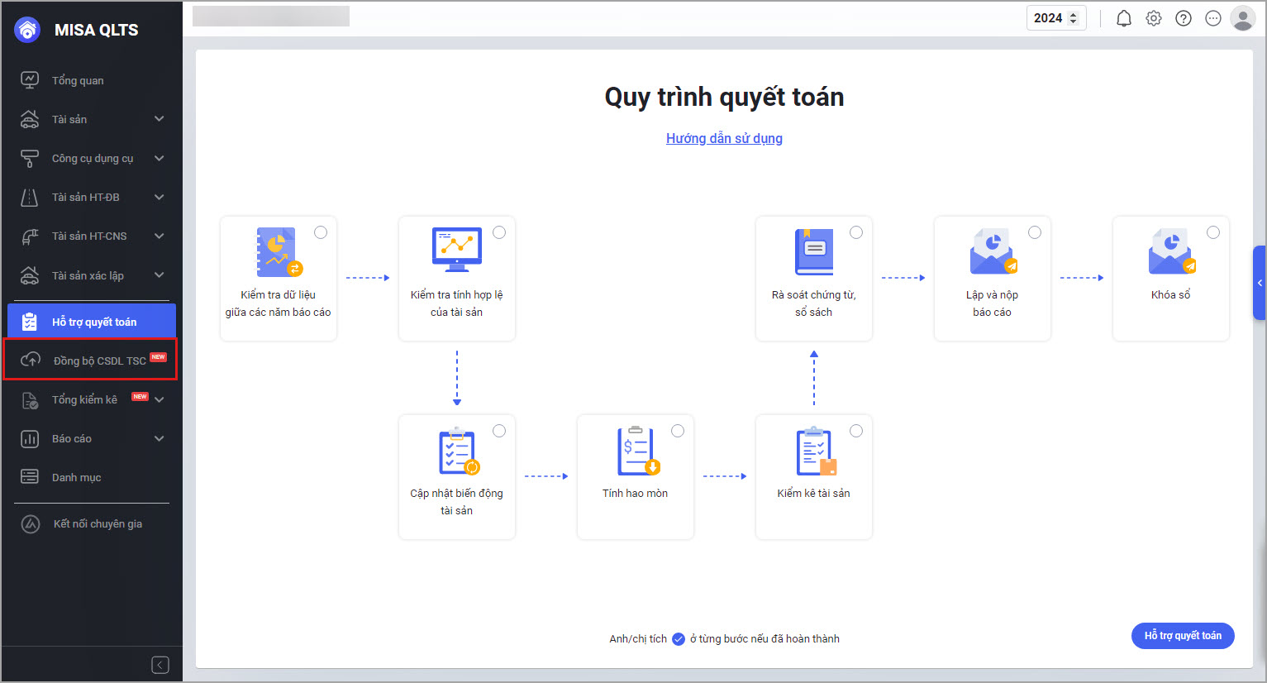Mark Khóa sổ step as complete
Viewport: 1267px width, 683px height.
1213,232
